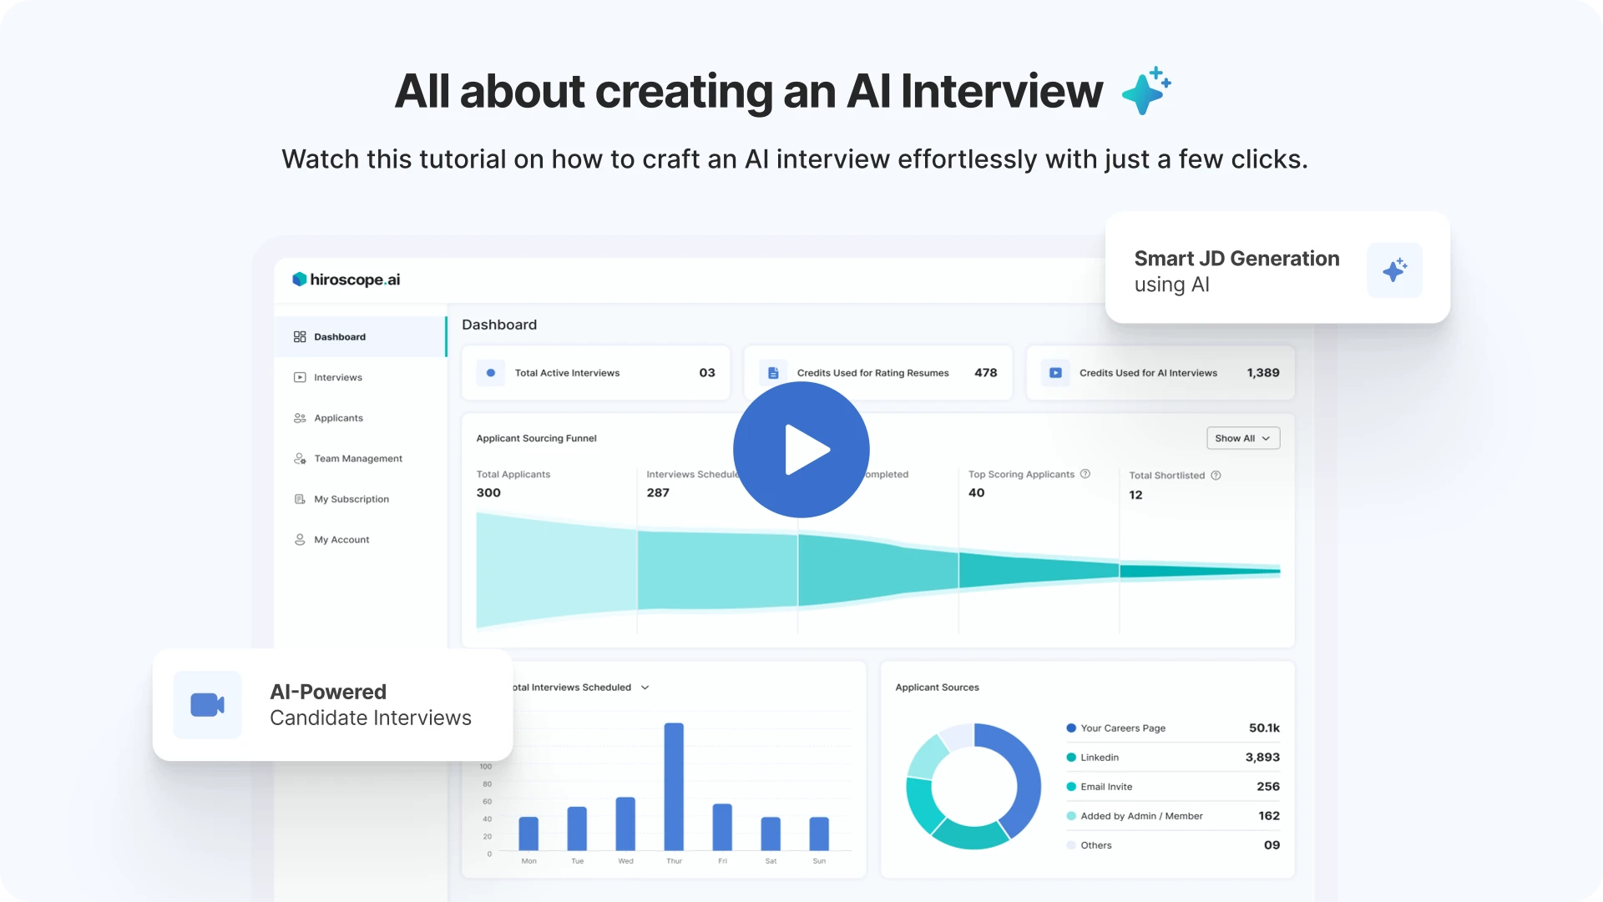The height and width of the screenshot is (902, 1603).
Task: Select the Dashboard item in the sidebar
Action: click(x=338, y=336)
